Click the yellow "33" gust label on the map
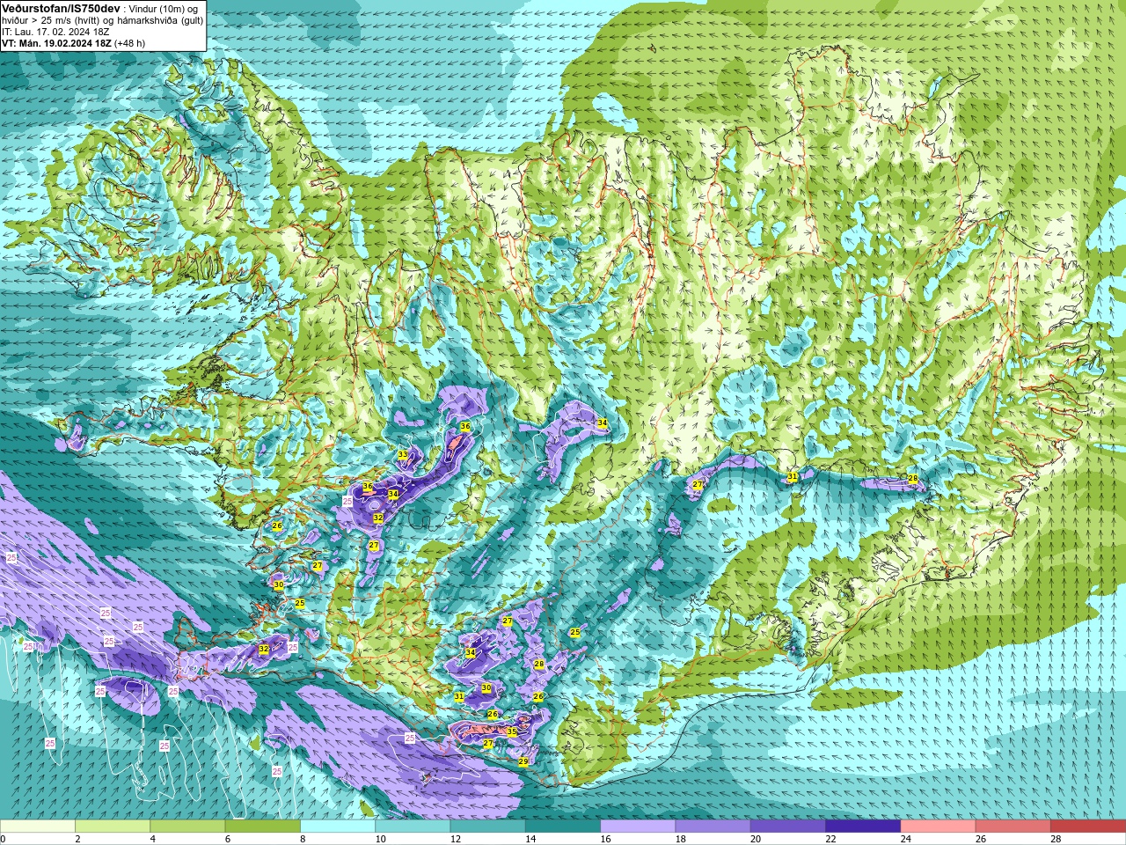This screenshot has height=845, width=1126. [403, 455]
